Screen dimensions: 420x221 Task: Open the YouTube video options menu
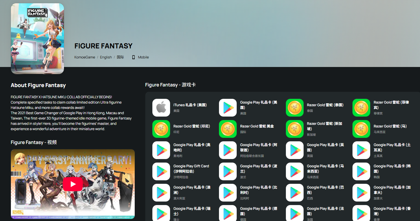[x=124, y=159]
